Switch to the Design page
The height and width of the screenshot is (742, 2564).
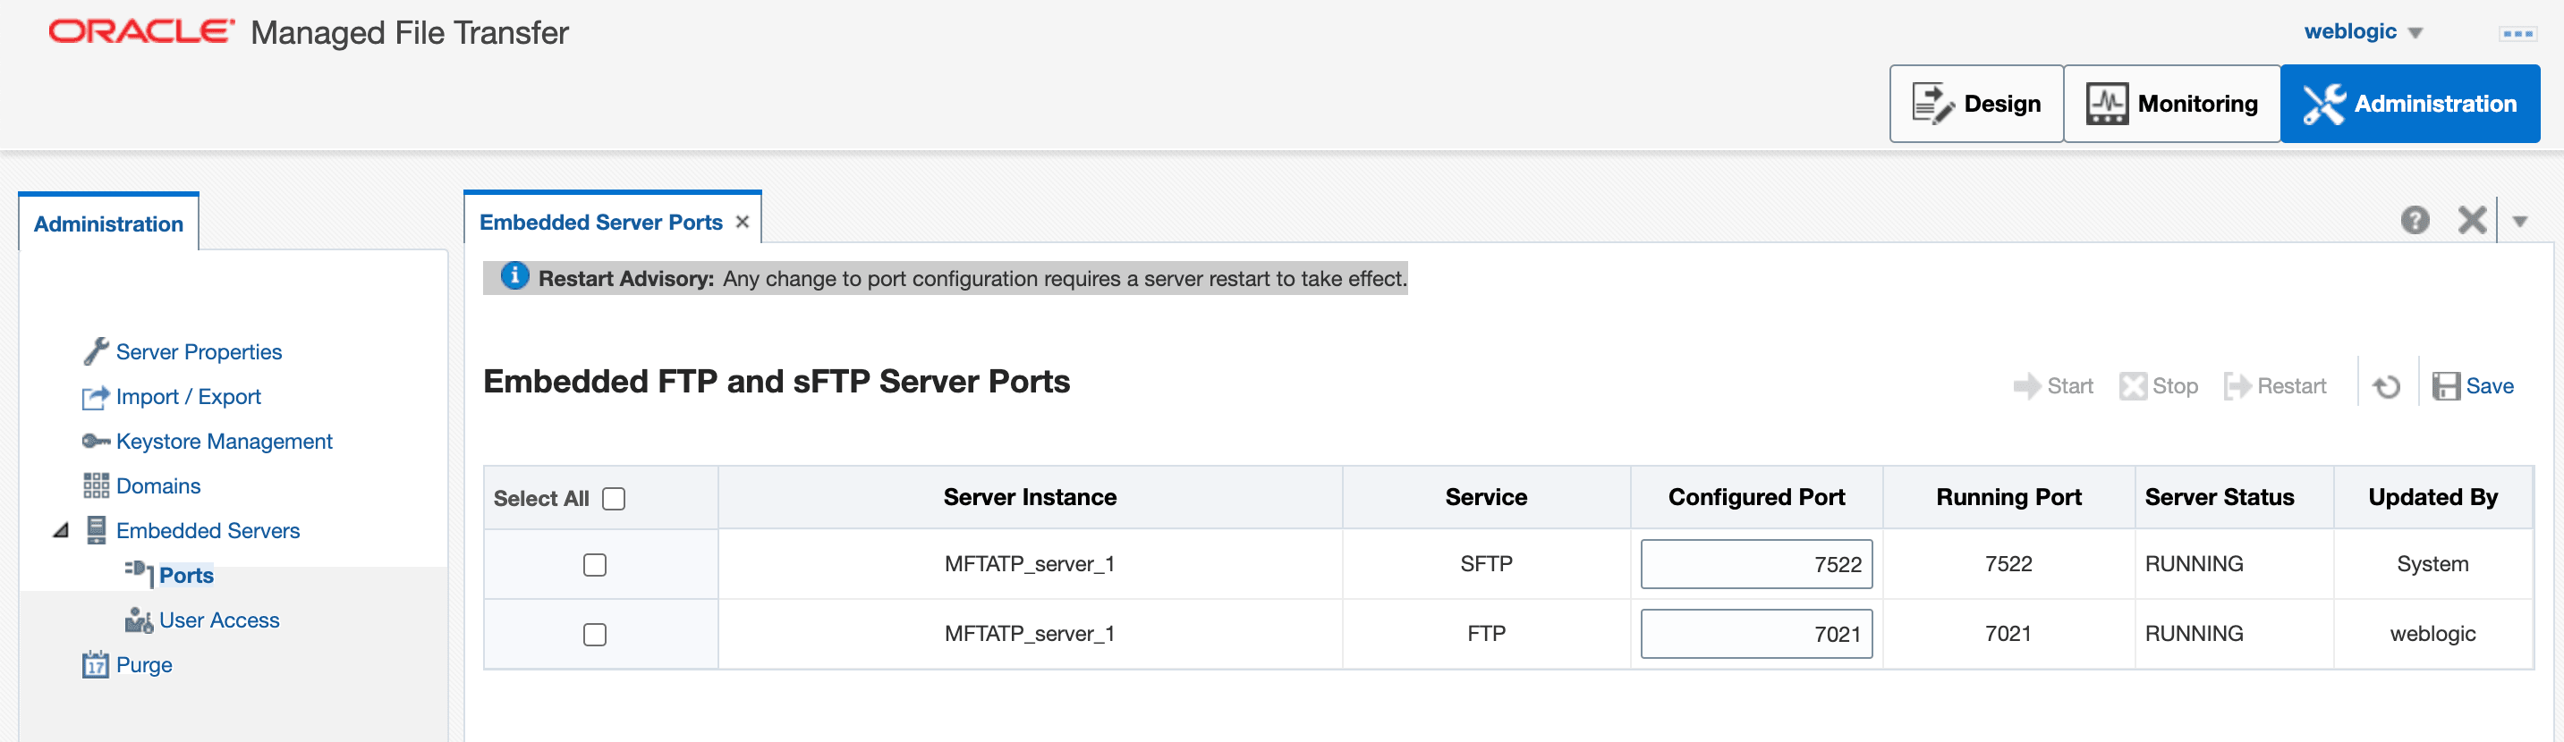coord(1975,104)
